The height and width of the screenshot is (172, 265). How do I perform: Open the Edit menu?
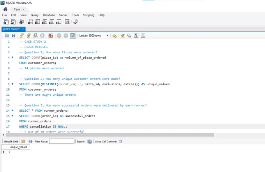click(14, 15)
